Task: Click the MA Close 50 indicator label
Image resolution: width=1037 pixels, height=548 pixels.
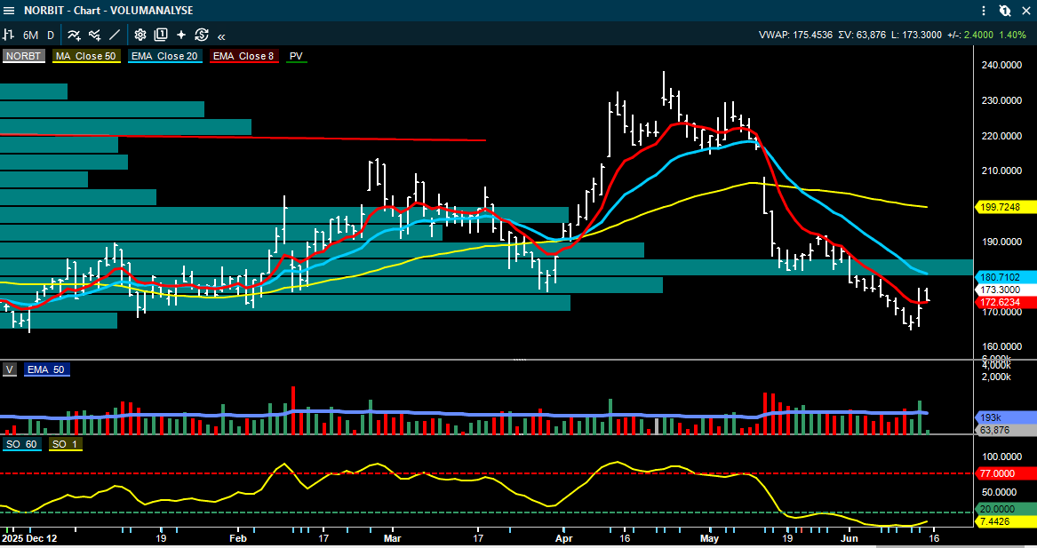Action: (86, 56)
